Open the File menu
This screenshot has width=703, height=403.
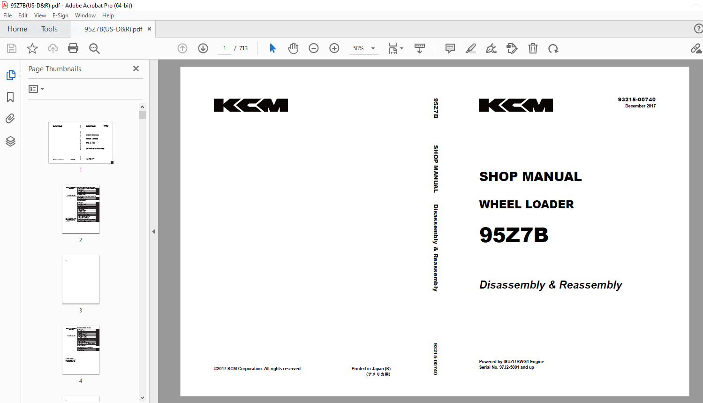click(x=8, y=15)
